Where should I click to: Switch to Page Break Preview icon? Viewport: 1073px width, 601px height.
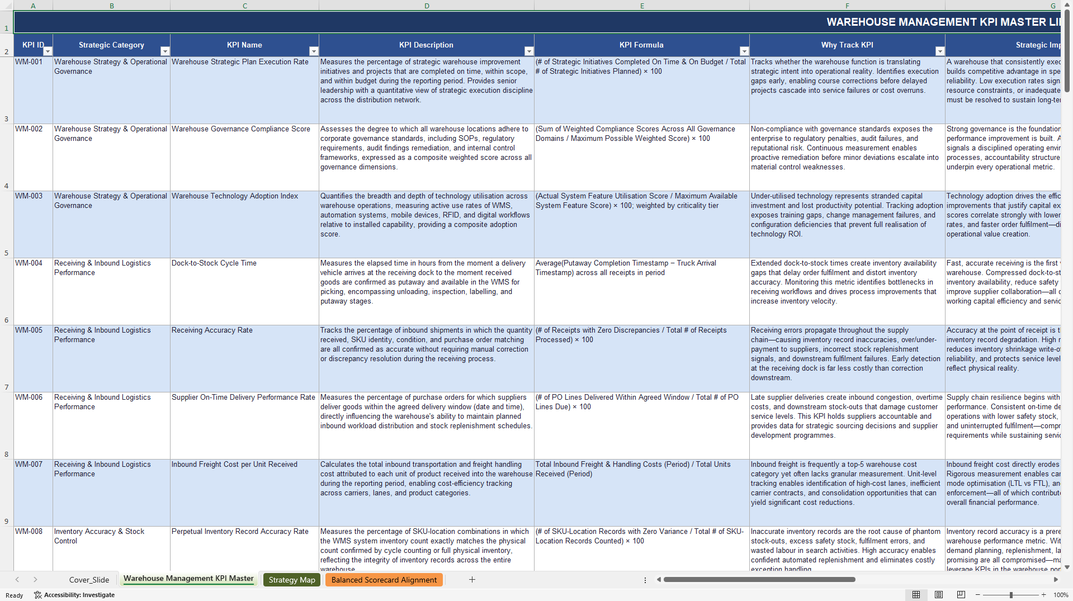click(961, 595)
